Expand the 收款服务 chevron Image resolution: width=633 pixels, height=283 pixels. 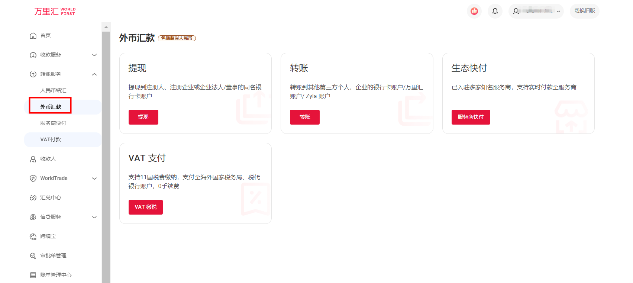94,55
